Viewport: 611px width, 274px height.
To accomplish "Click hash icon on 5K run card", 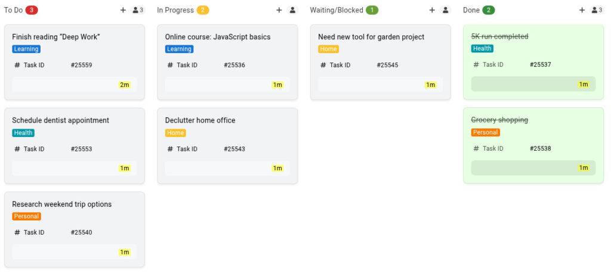I will tap(476, 64).
